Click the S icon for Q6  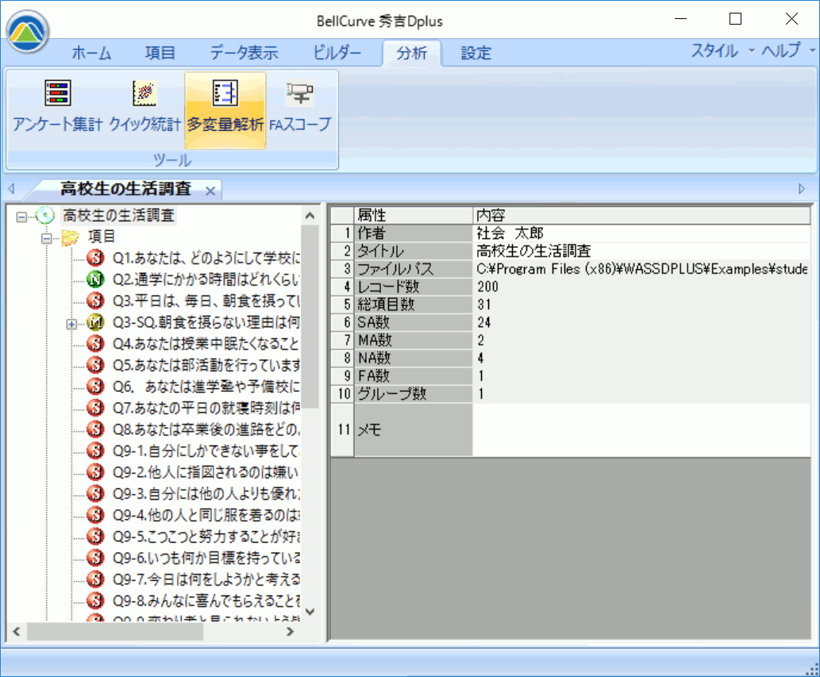pos(95,387)
